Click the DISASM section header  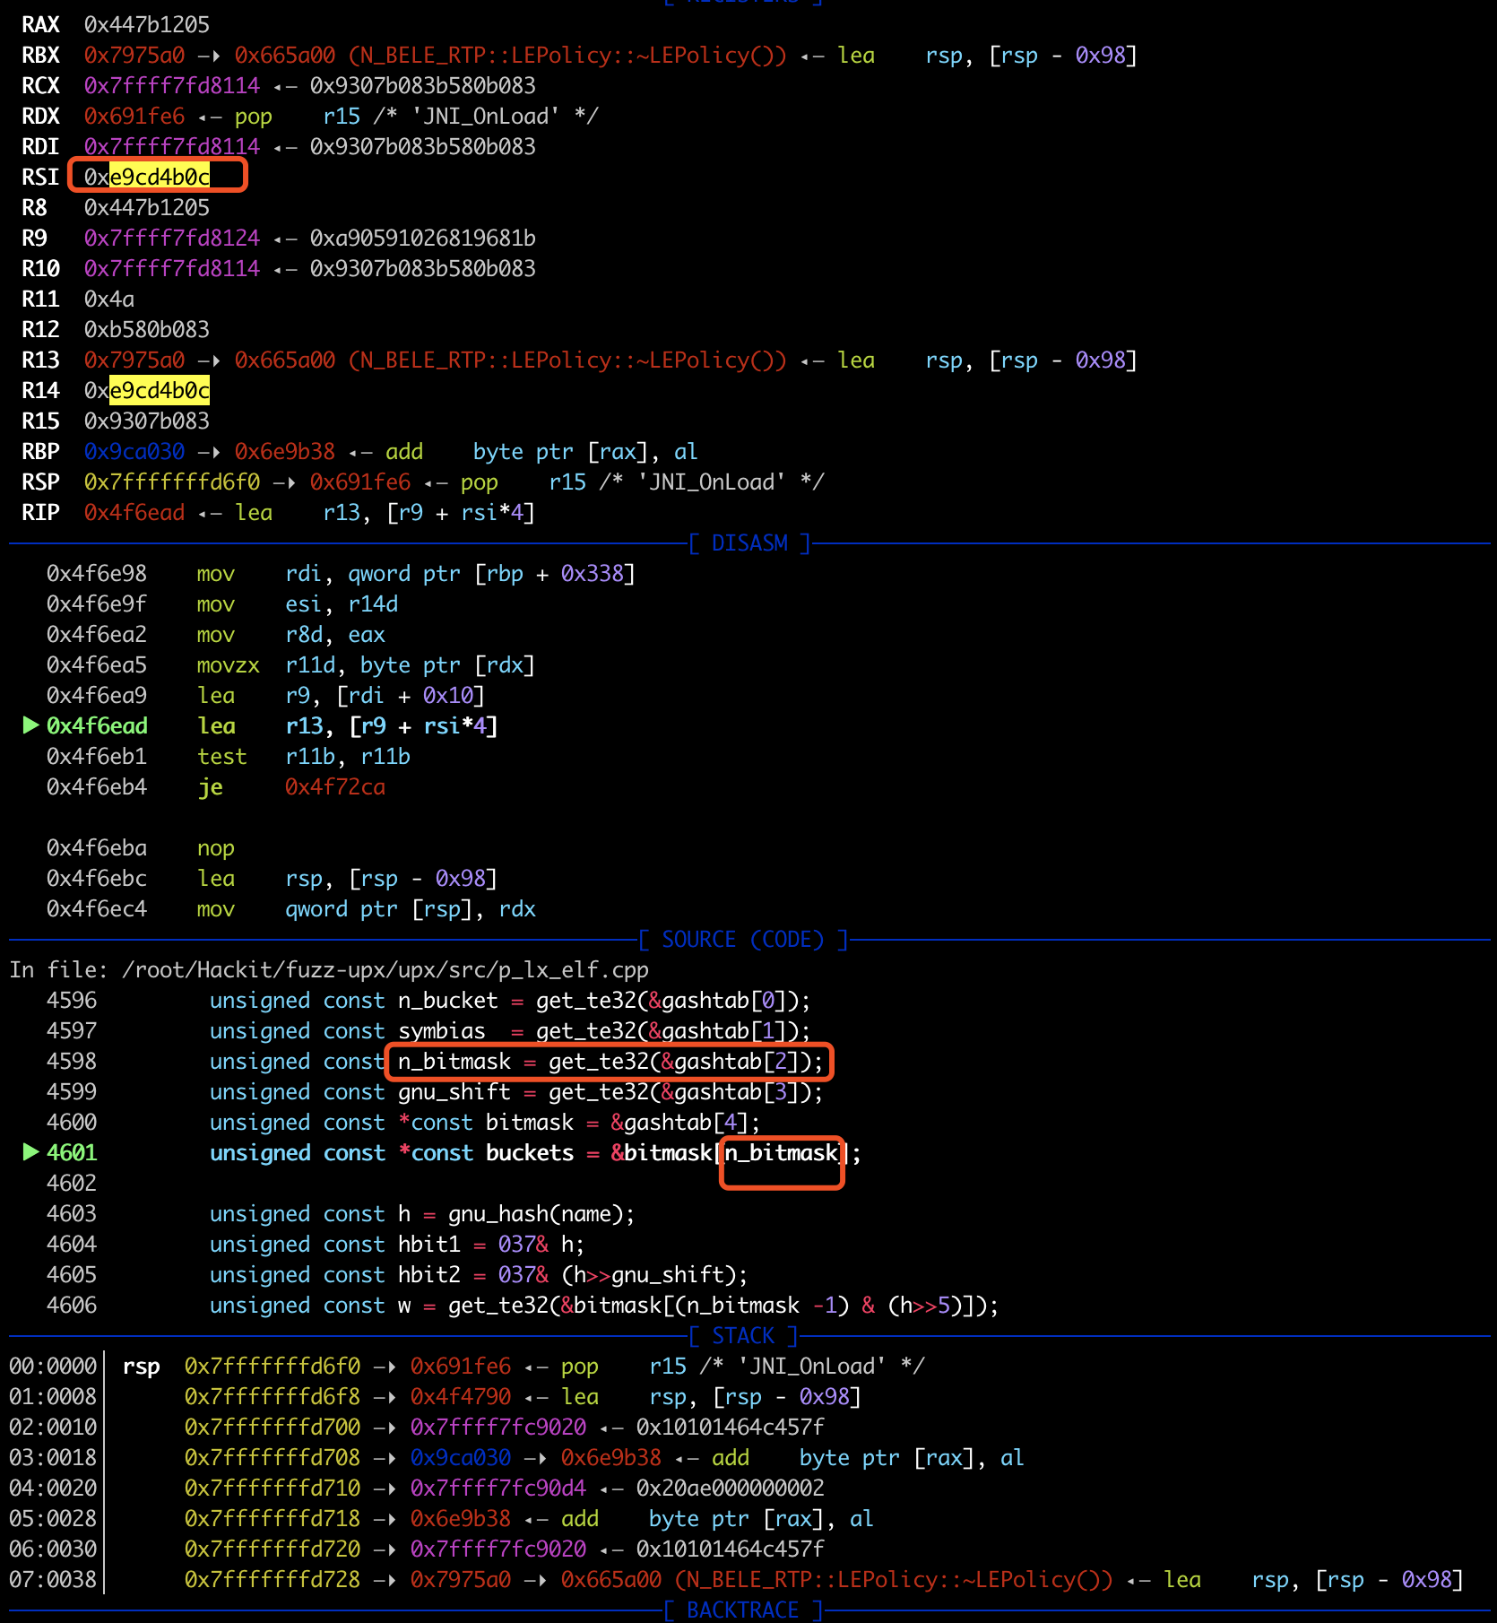749,543
